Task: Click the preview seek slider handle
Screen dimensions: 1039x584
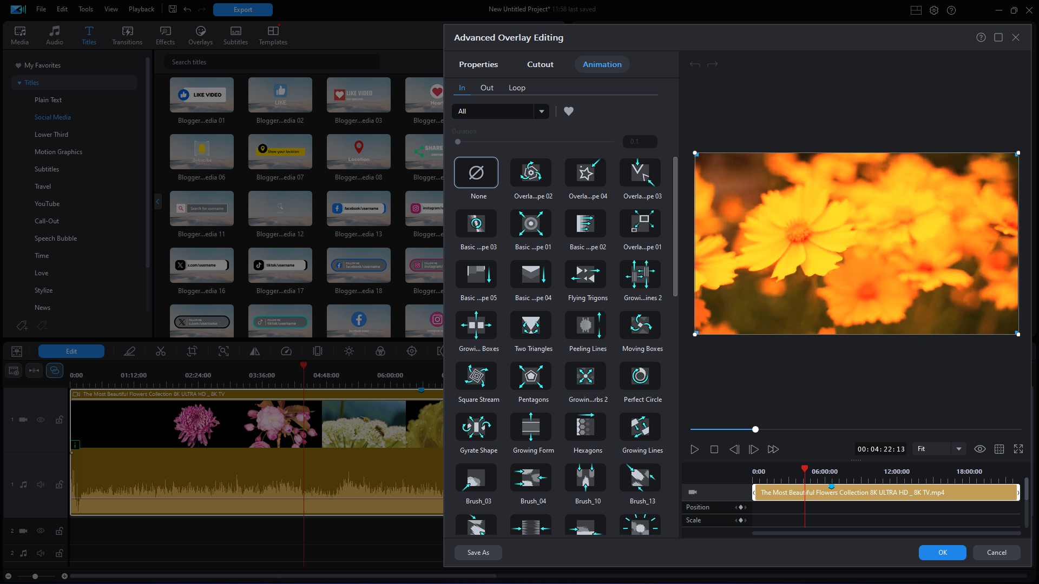Action: tap(755, 429)
